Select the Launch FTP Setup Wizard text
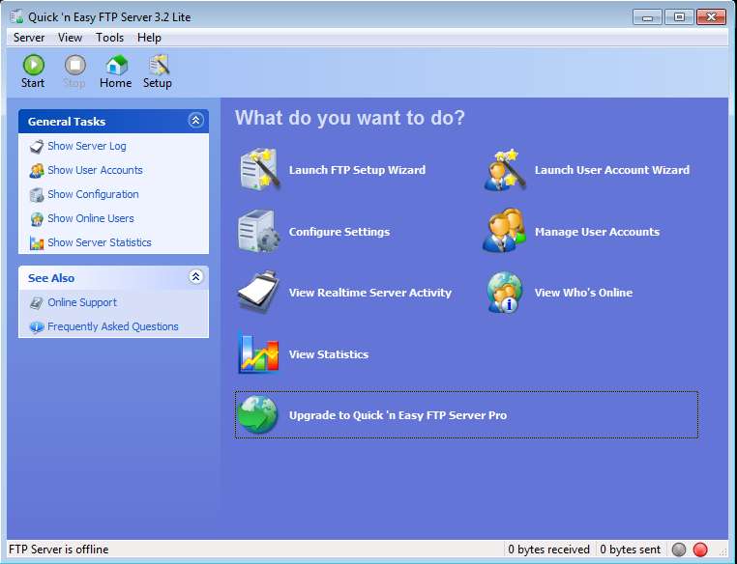The width and height of the screenshot is (737, 564). [x=357, y=170]
